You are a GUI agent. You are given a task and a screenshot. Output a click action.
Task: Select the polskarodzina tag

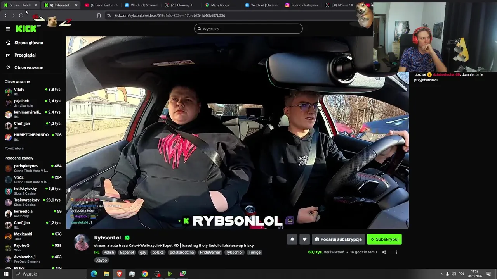182,252
